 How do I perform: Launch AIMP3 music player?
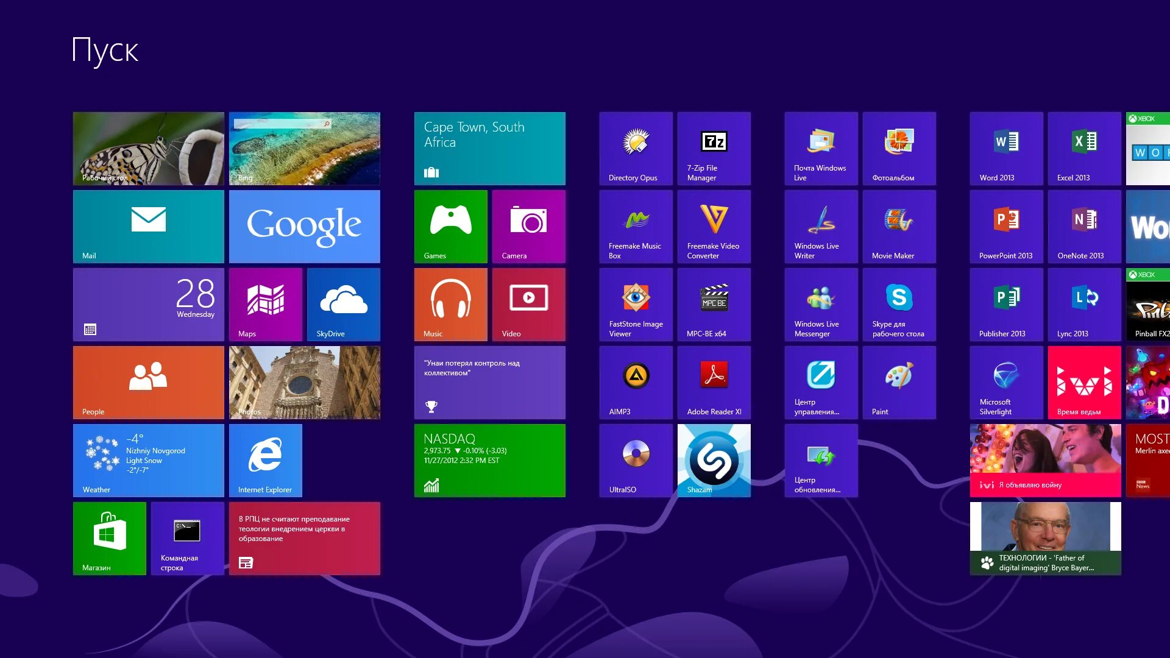(636, 383)
